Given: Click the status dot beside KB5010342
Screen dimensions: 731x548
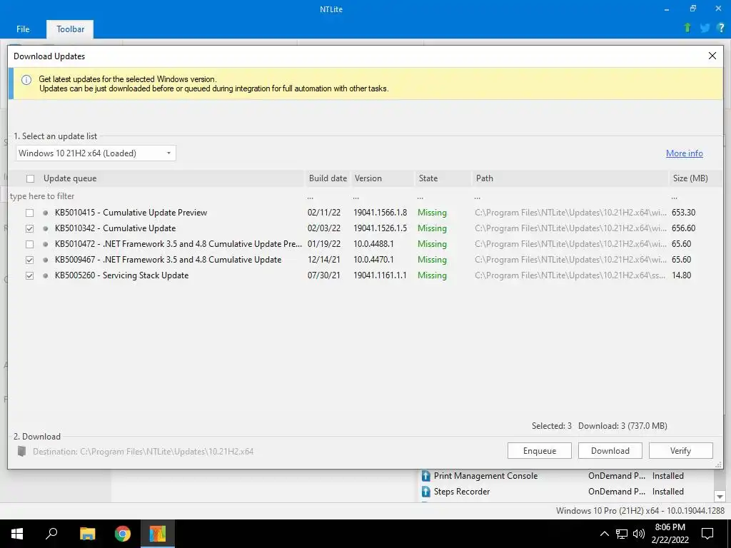Looking at the screenshot, I should [45, 228].
